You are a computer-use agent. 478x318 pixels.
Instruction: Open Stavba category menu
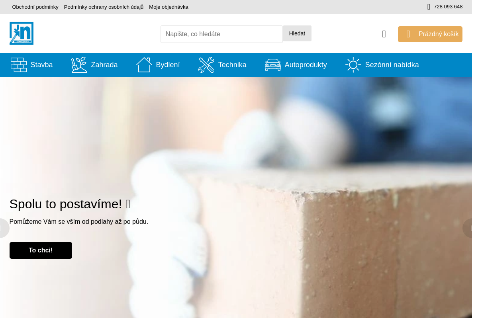point(32,65)
